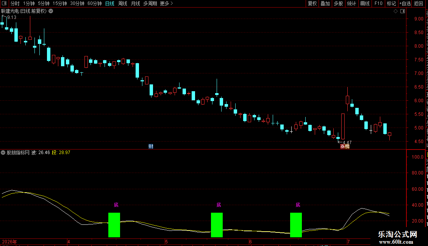
Task: Click the second 底 signal label
Action: (219, 205)
